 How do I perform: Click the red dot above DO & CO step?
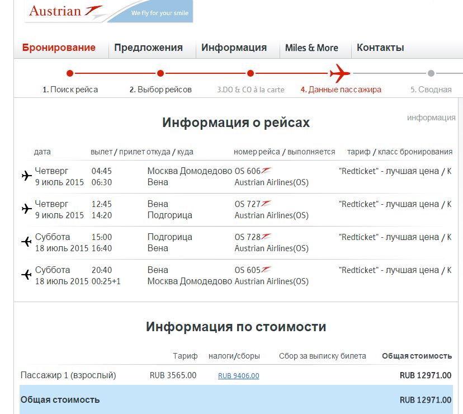click(x=251, y=73)
